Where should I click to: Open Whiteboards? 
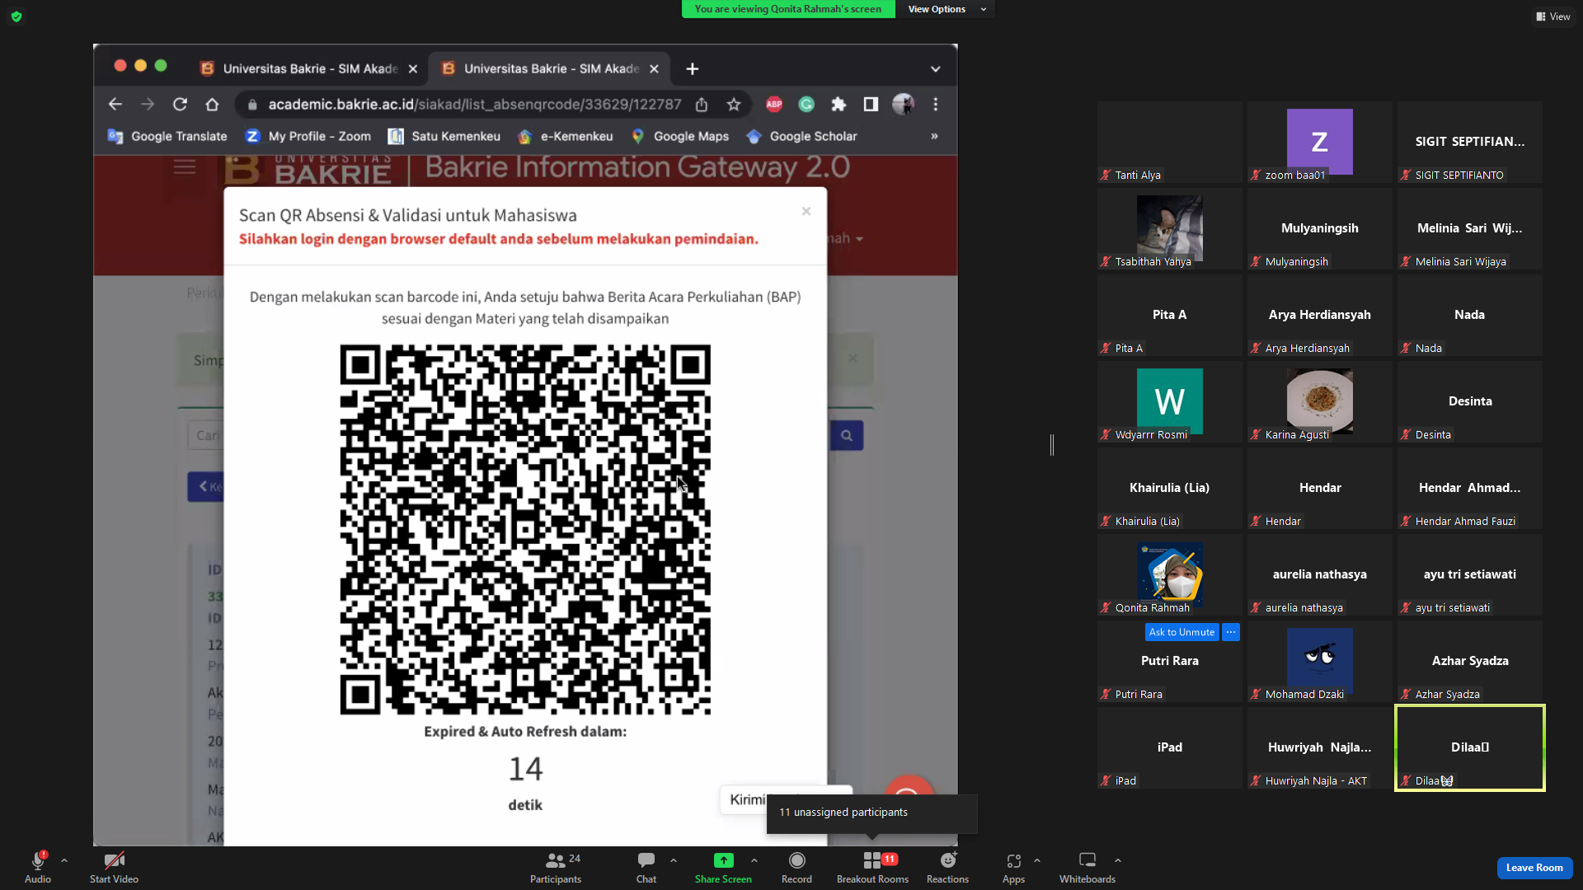point(1087,867)
